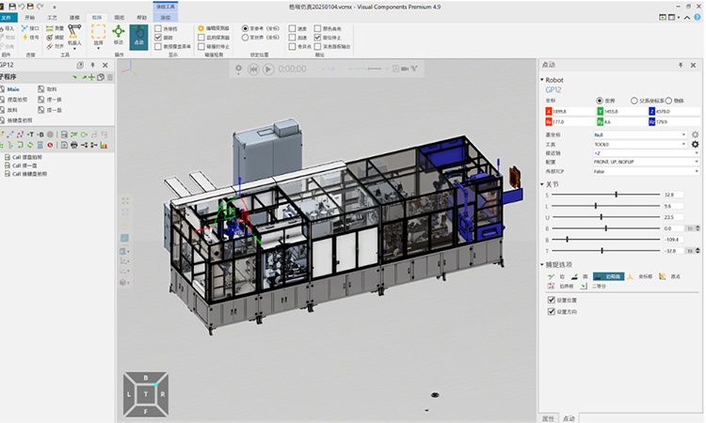Uncheck the 设置位置 checkbox
The height and width of the screenshot is (423, 706).
pyautogui.click(x=552, y=299)
